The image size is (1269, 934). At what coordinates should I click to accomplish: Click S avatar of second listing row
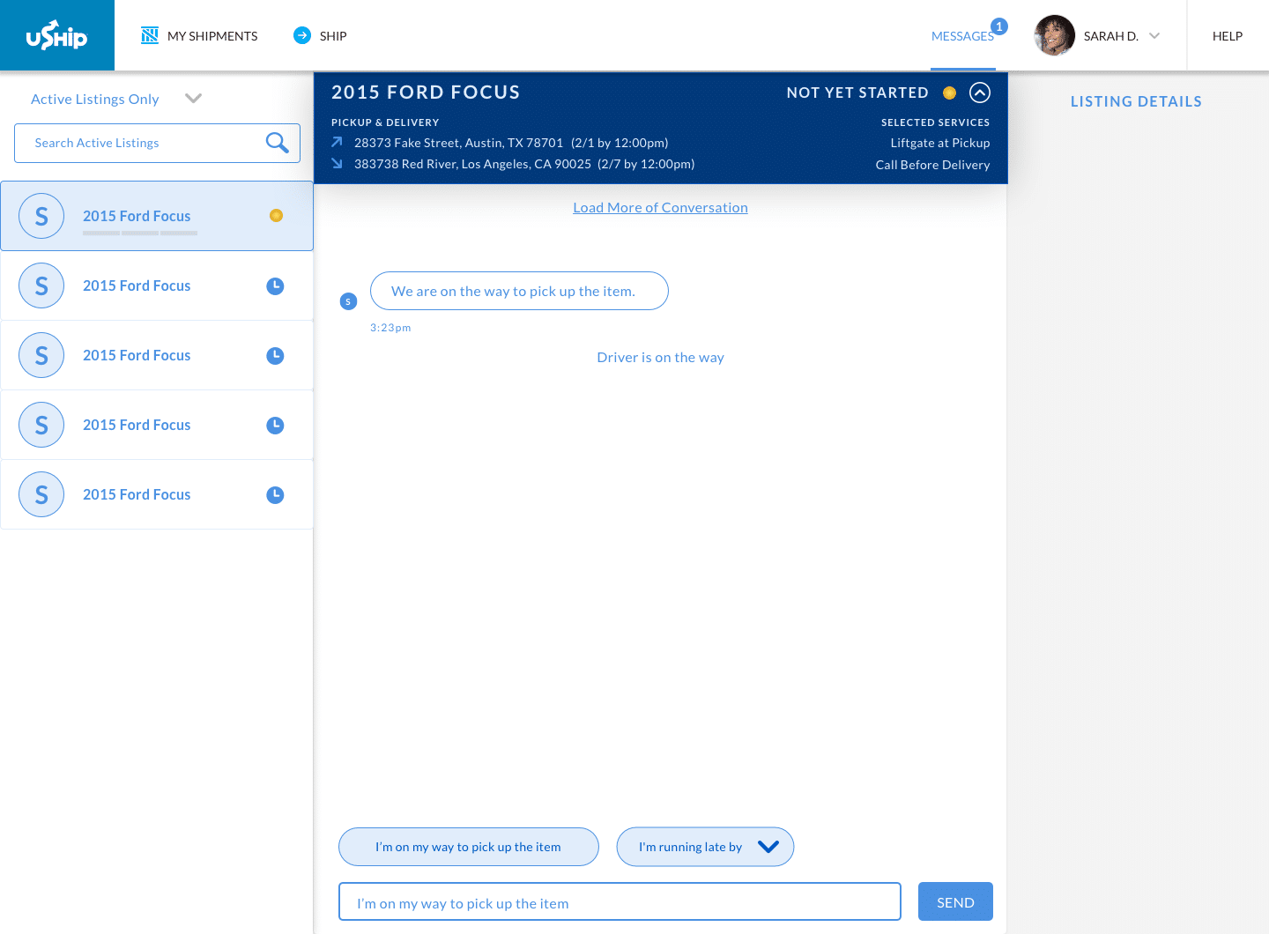(x=41, y=285)
